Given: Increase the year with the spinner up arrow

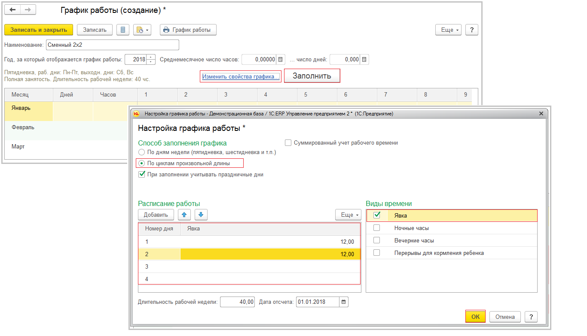Looking at the screenshot, I should (151, 57).
